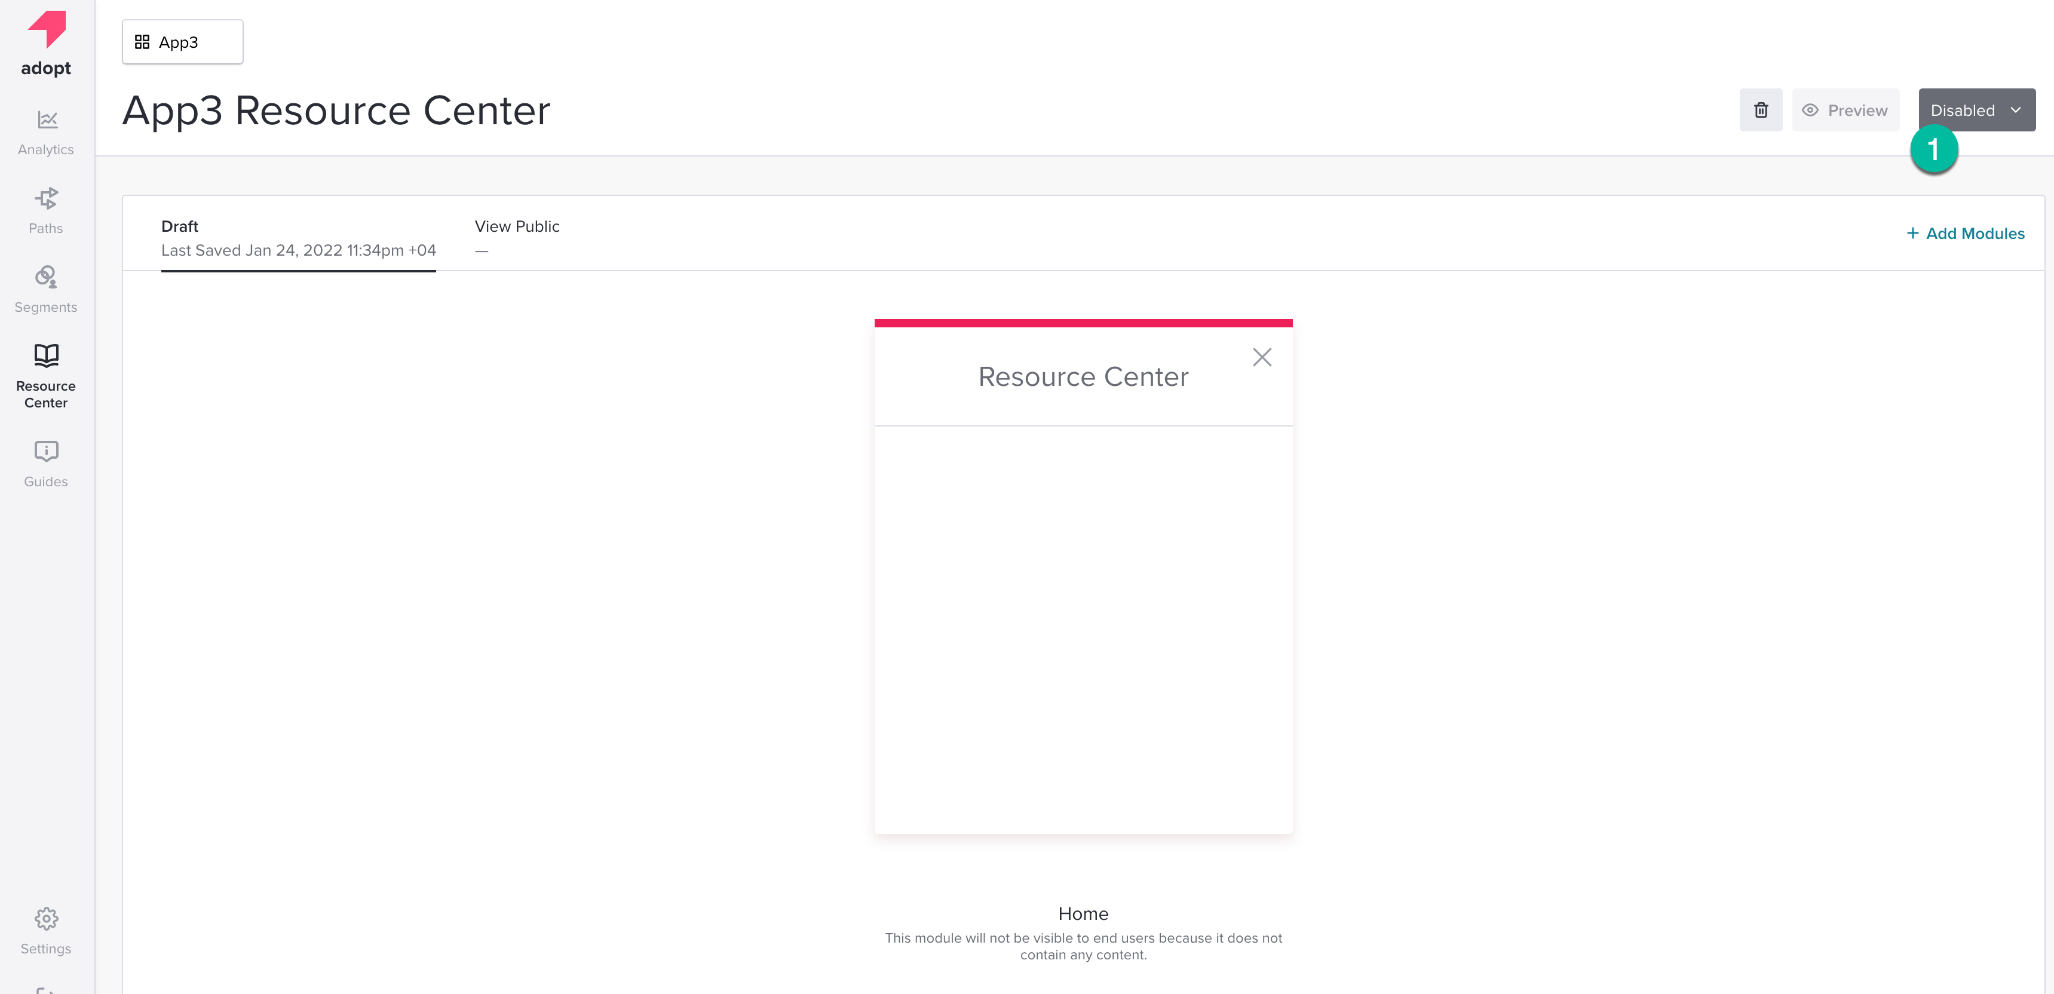Click the App3 Resource Center title

pyautogui.click(x=336, y=110)
